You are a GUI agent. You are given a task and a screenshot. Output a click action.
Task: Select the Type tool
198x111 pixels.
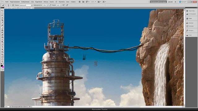2,47
